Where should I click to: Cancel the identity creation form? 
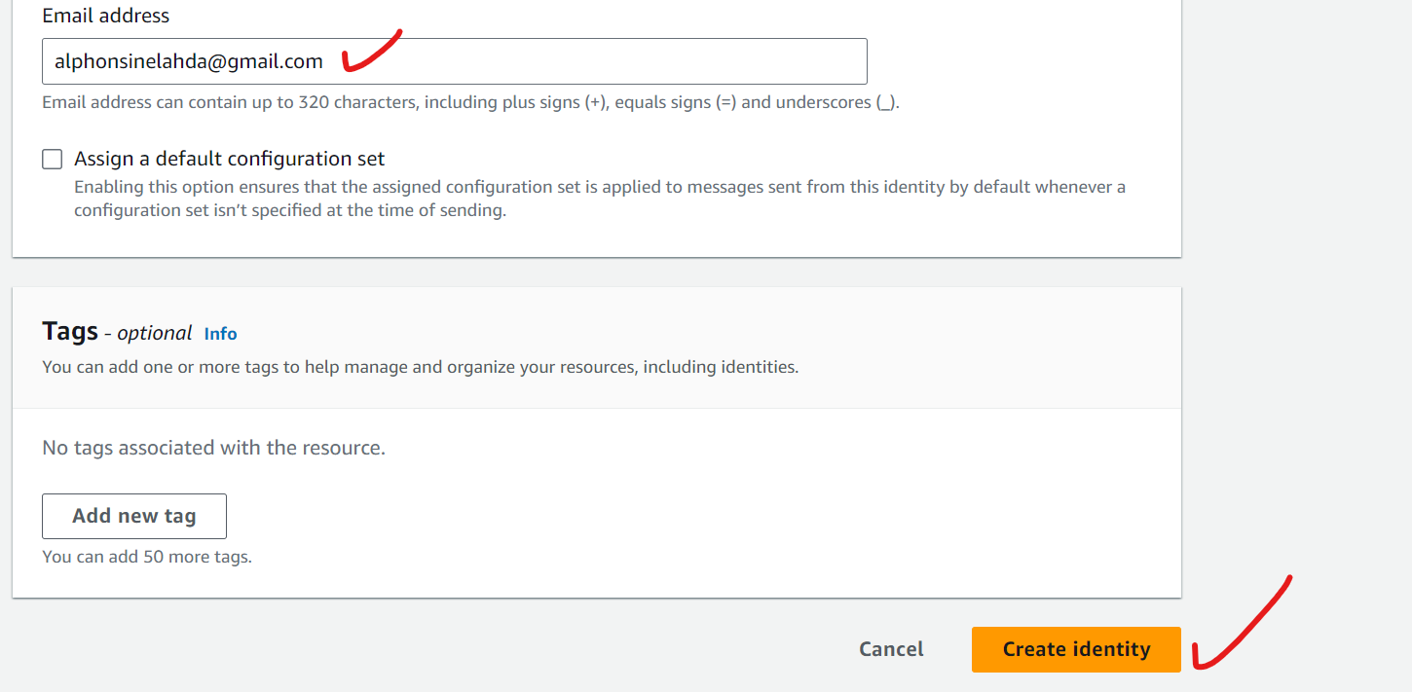tap(891, 649)
